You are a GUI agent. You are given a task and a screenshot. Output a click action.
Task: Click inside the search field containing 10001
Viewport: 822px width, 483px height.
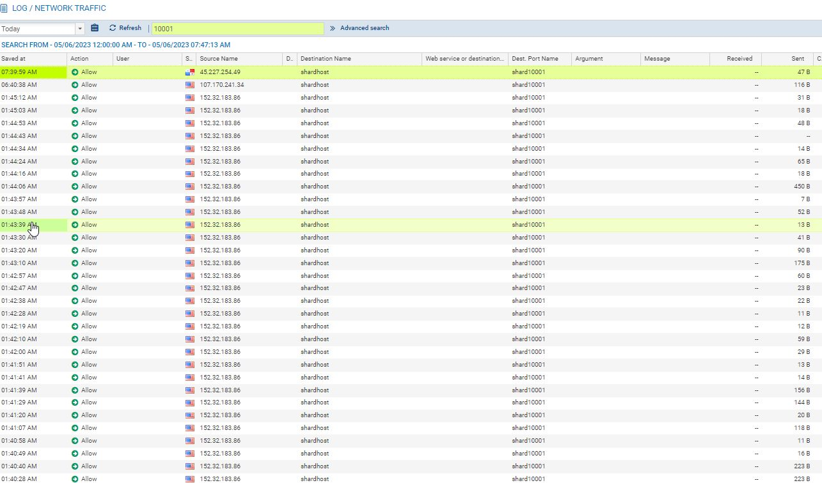(237, 28)
